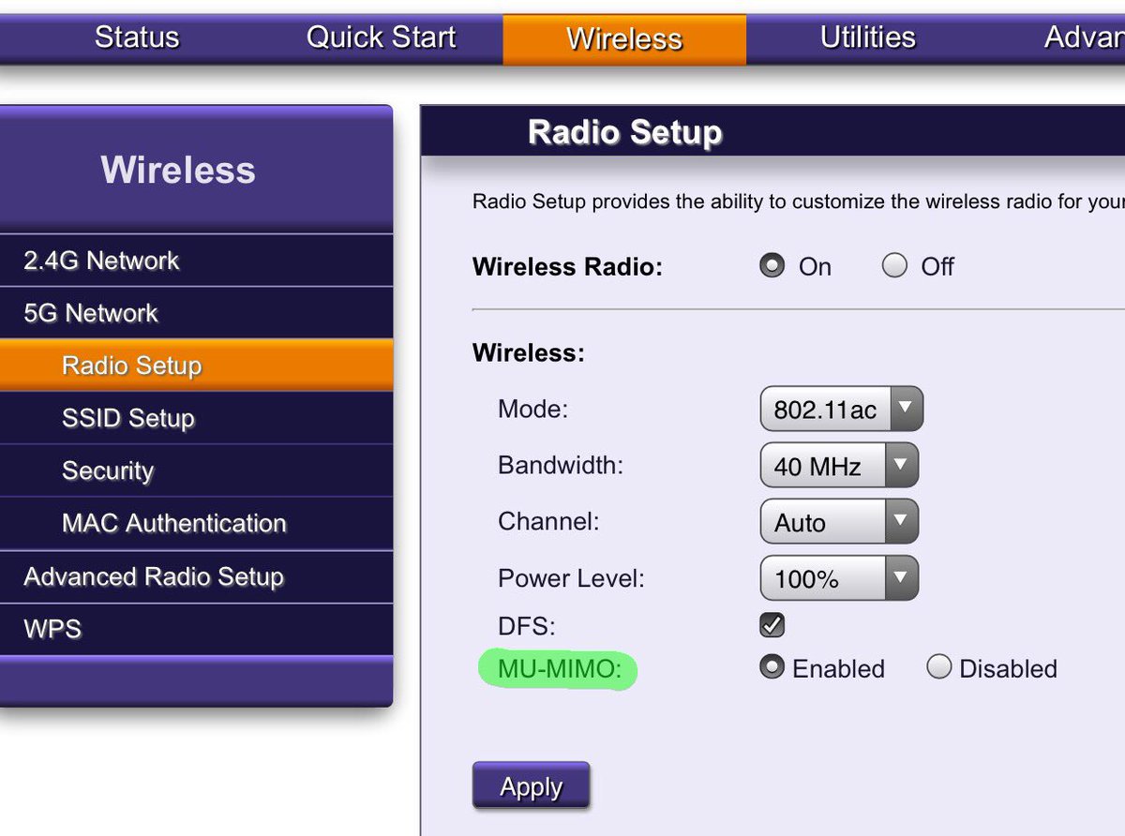Open the Power Level dropdown showing 100%
Viewport: 1125px width, 836px height.
coord(839,578)
